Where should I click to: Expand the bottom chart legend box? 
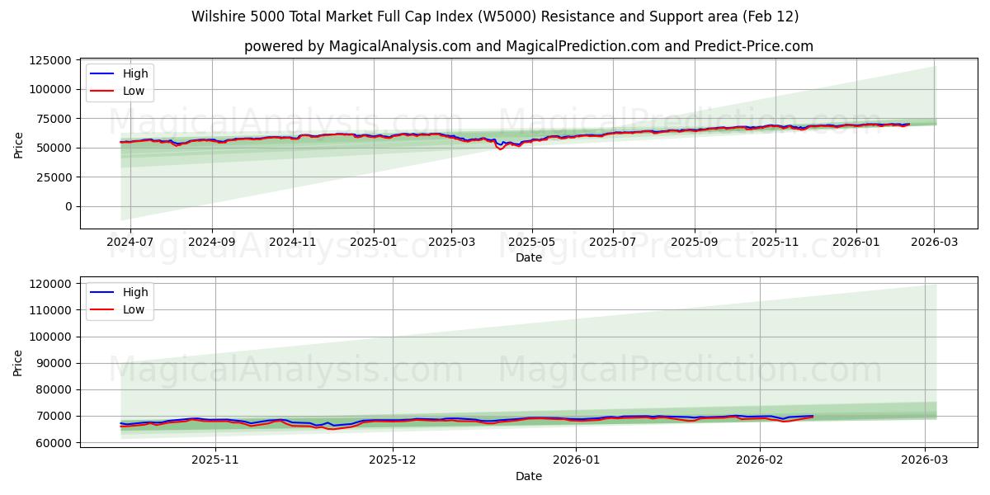[120, 300]
